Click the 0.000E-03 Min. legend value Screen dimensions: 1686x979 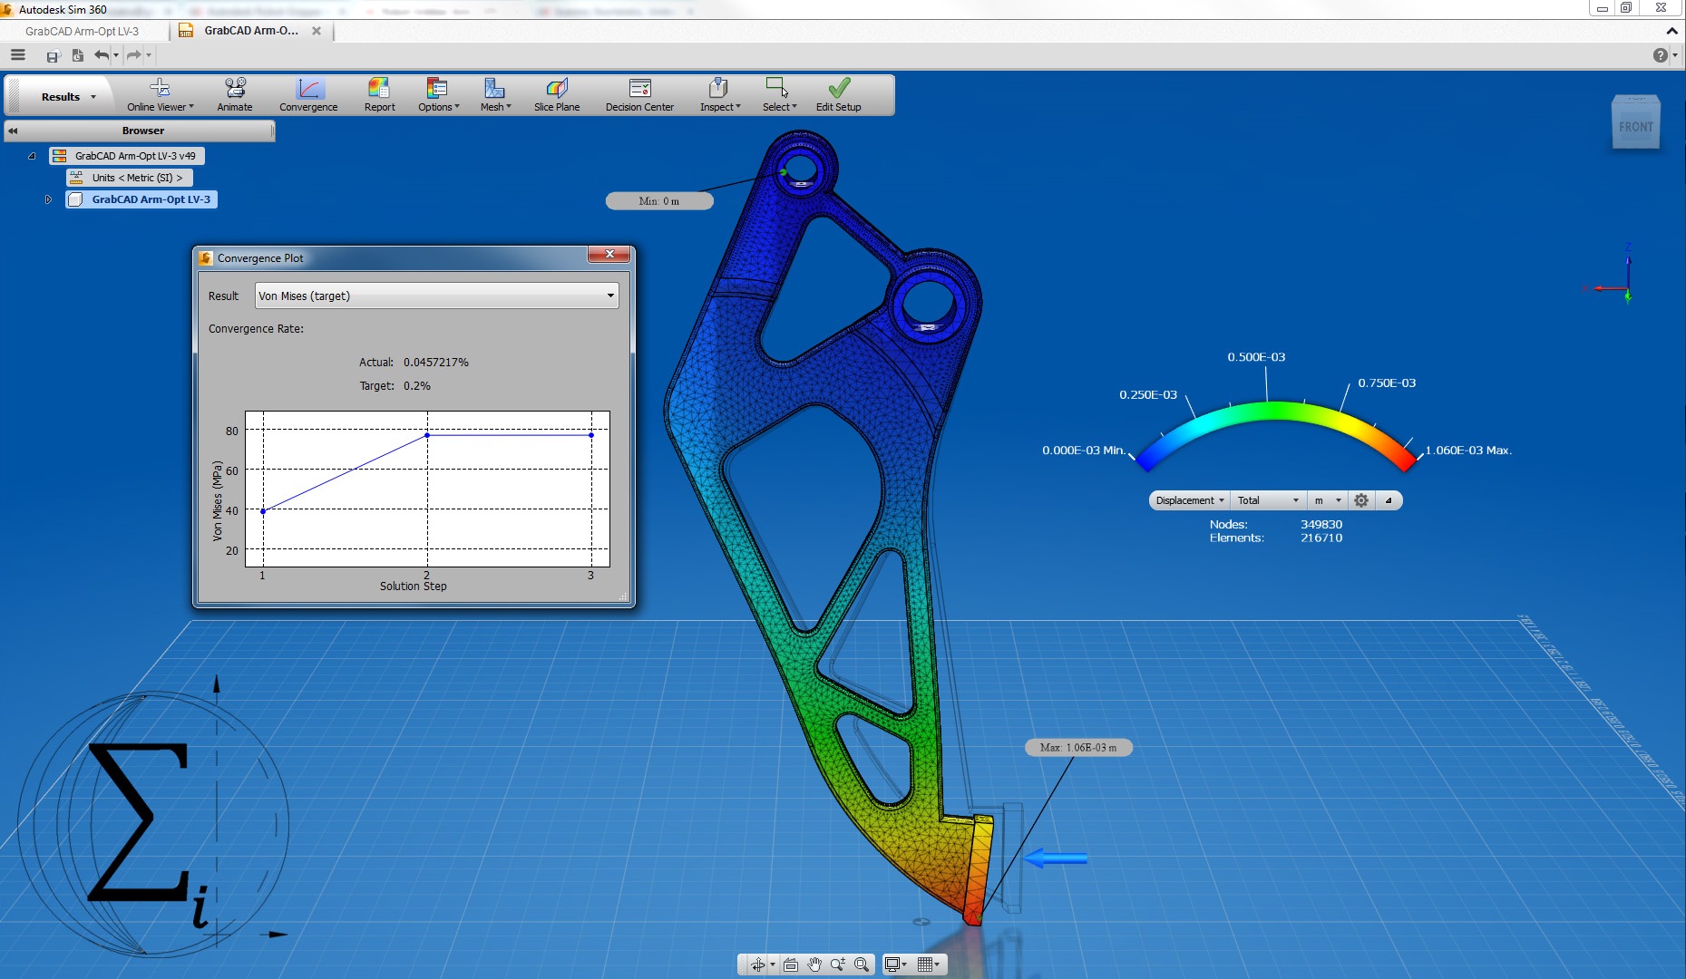(1084, 451)
